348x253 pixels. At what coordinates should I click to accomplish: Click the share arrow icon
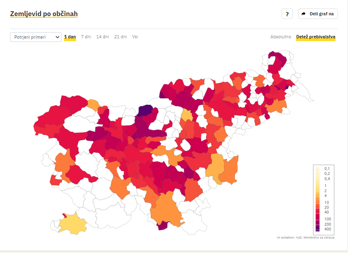[303, 14]
